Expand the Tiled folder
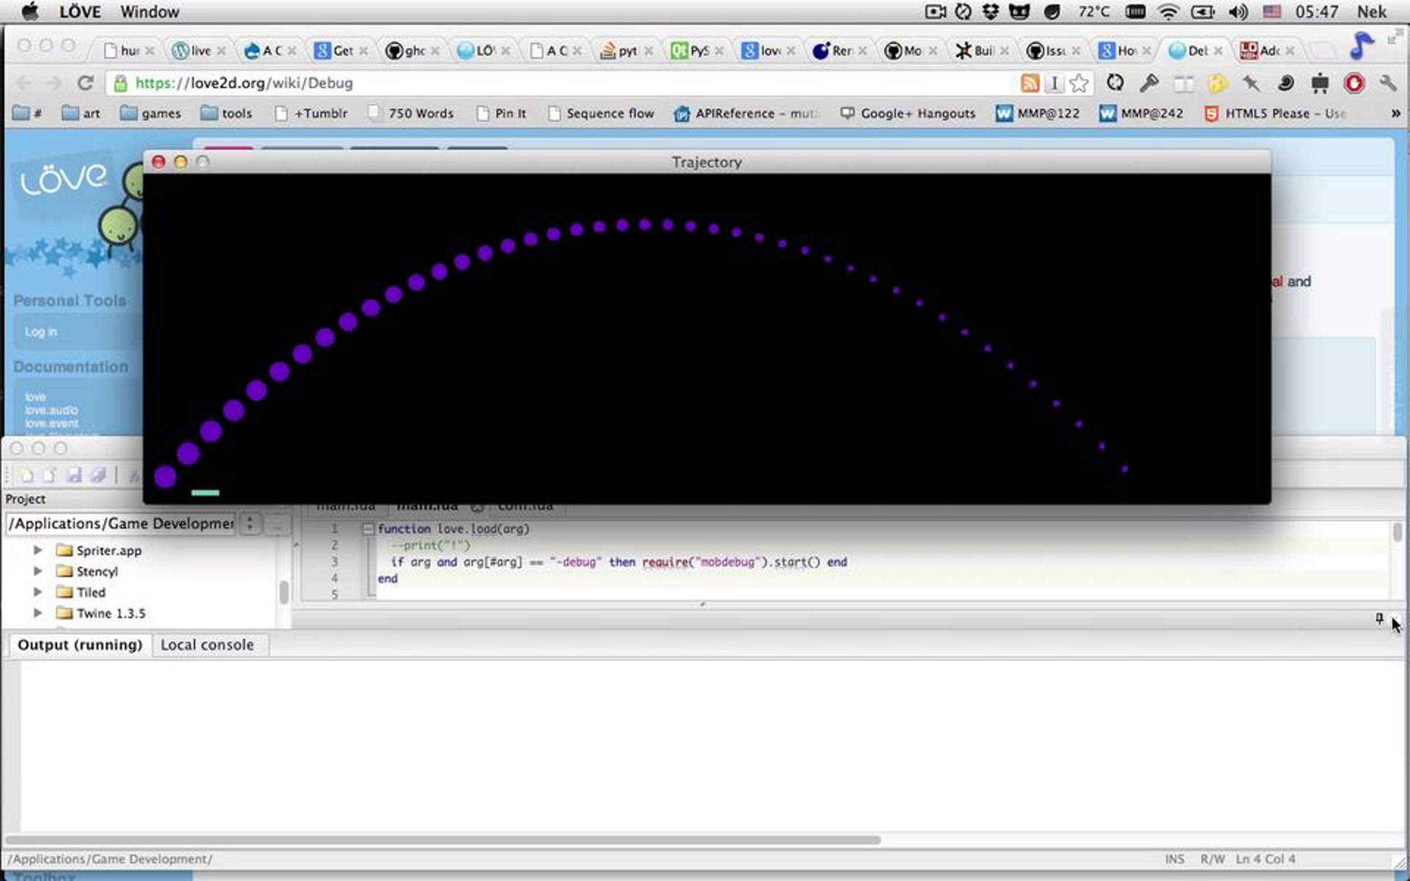 coord(38,592)
